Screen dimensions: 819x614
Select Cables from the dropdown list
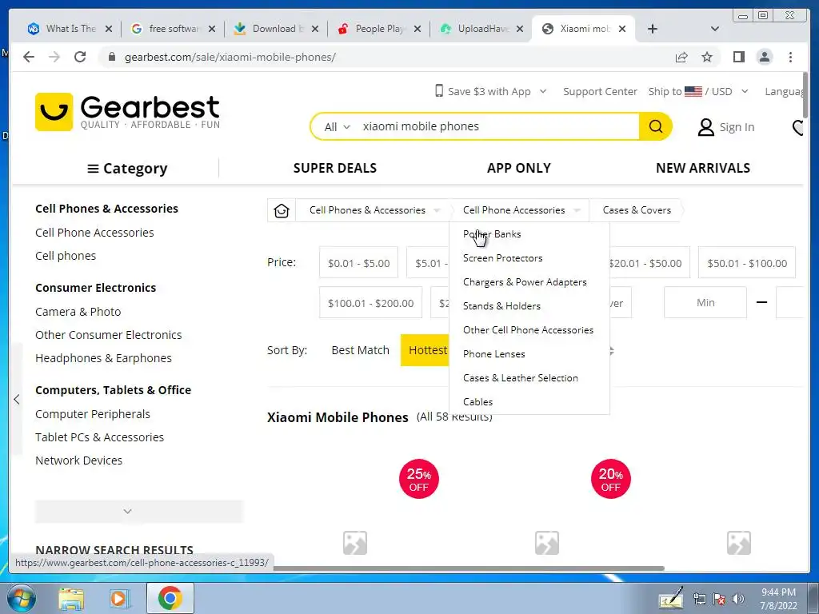point(477,402)
